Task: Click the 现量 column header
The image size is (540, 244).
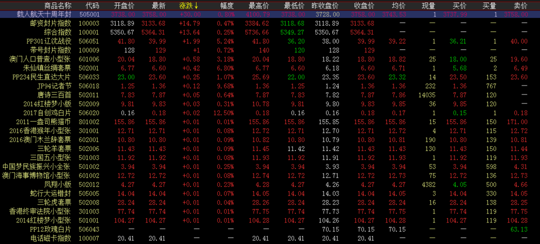Action: click(x=429, y=6)
